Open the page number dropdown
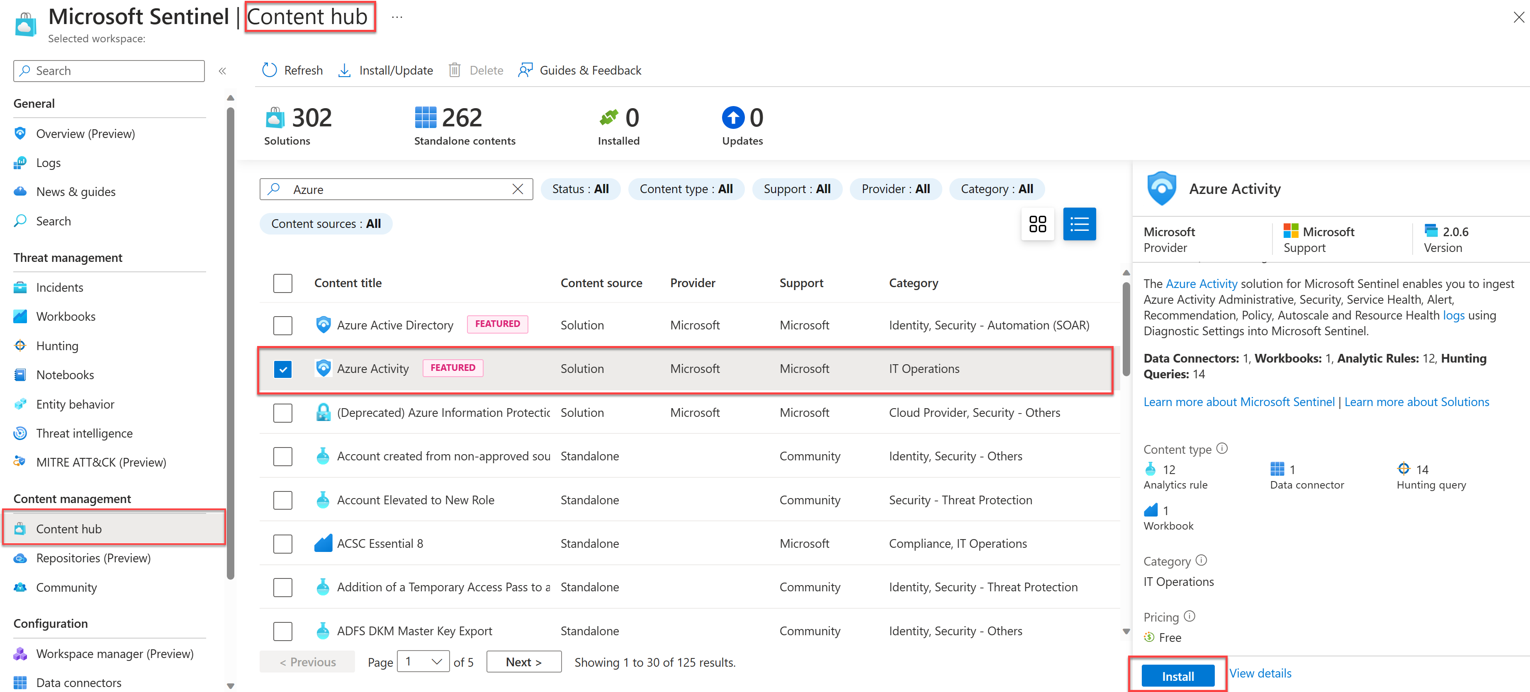This screenshot has height=692, width=1530. point(423,661)
